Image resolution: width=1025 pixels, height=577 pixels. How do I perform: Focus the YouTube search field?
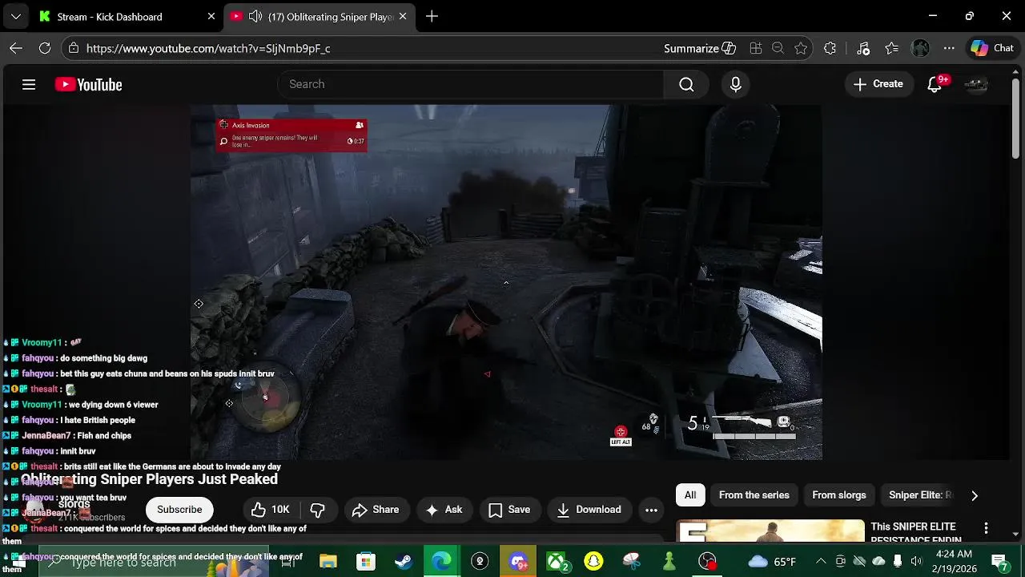pyautogui.click(x=471, y=84)
